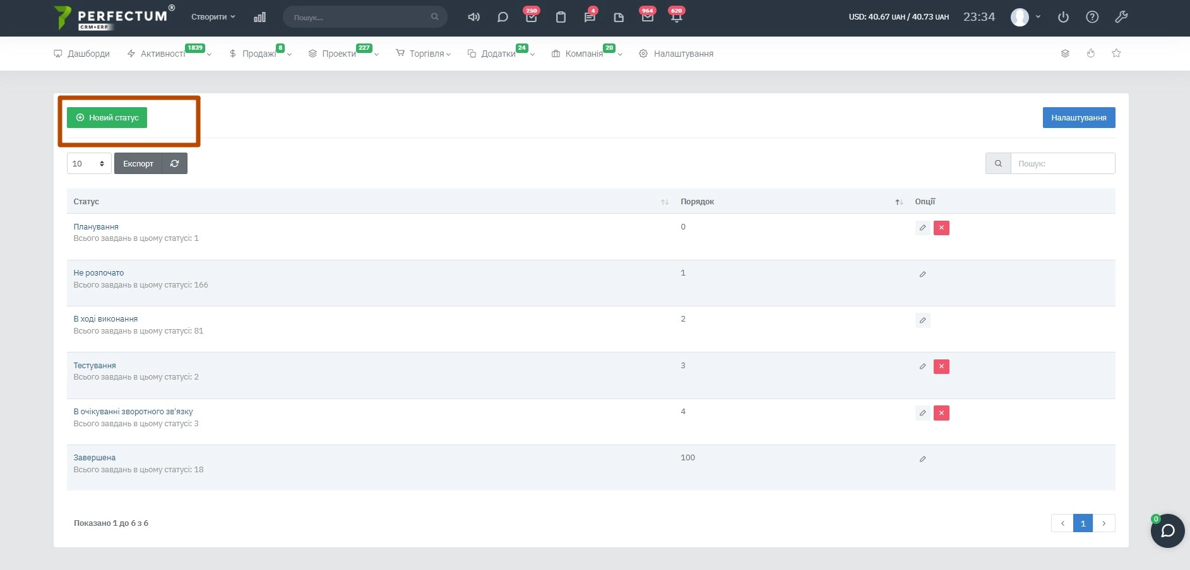Open В очікуванні зворотного зв'язку link
Screen dimensions: 1190x570
[133, 412]
